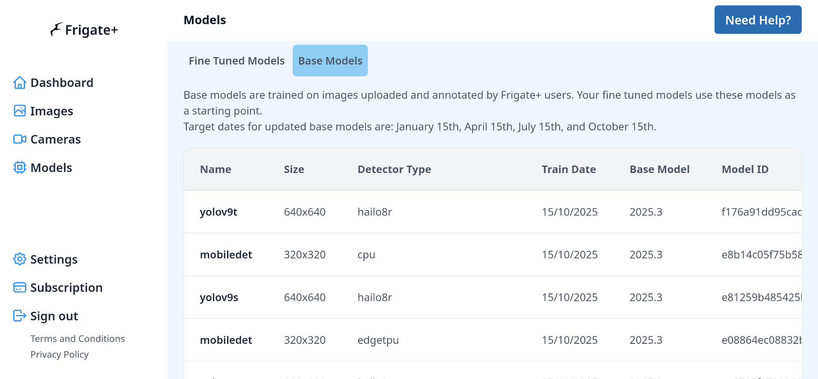Click the Train Date column header
This screenshot has height=379, width=818.
click(569, 170)
